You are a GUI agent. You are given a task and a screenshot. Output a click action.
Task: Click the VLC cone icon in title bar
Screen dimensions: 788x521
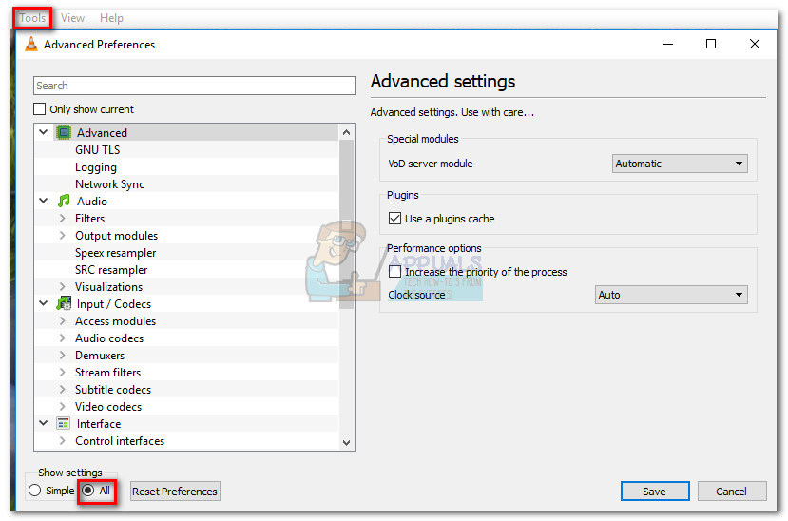coord(31,45)
